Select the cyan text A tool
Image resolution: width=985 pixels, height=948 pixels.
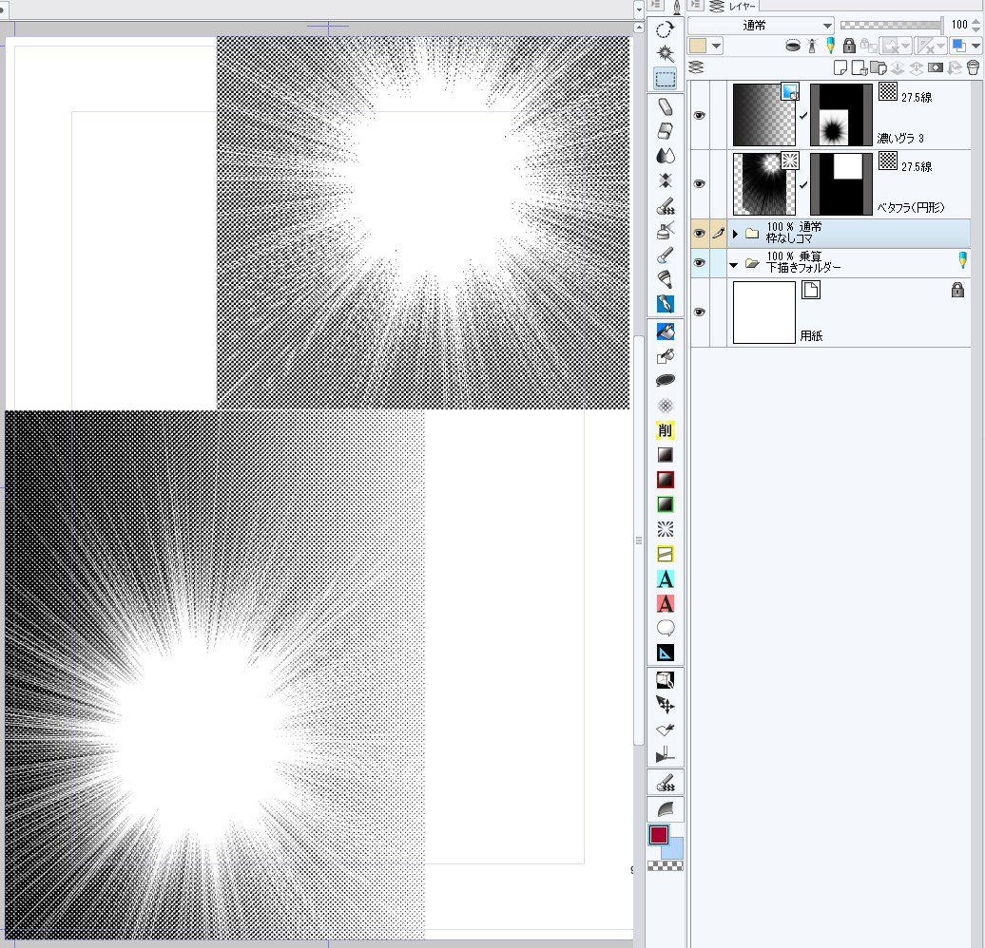tap(665, 578)
